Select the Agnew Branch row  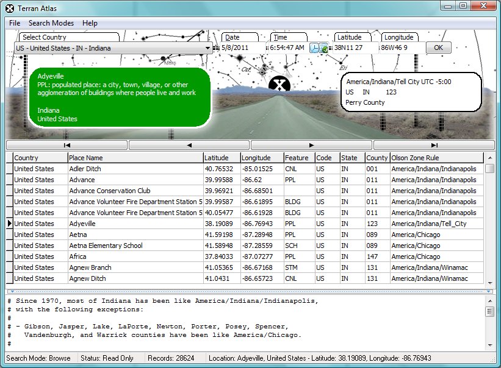248,267
